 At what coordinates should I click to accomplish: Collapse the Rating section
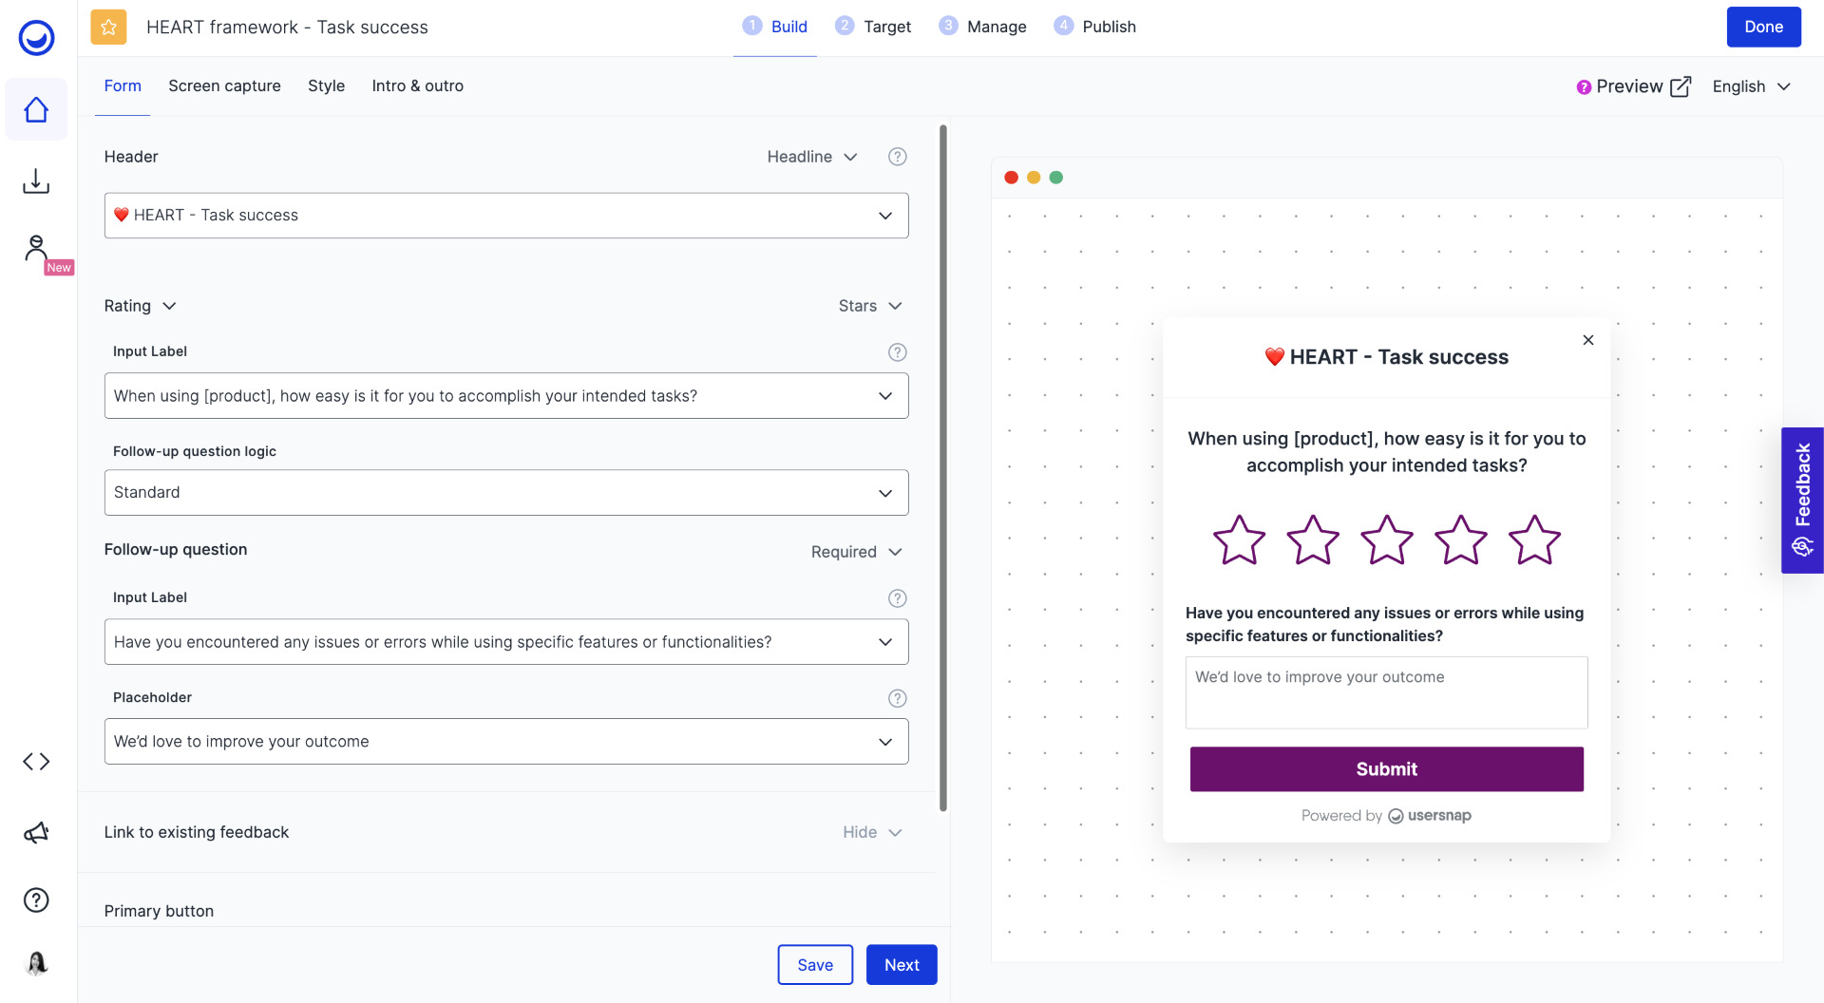tap(169, 306)
